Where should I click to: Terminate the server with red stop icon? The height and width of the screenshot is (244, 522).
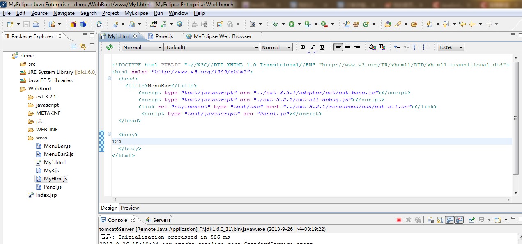click(x=399, y=220)
